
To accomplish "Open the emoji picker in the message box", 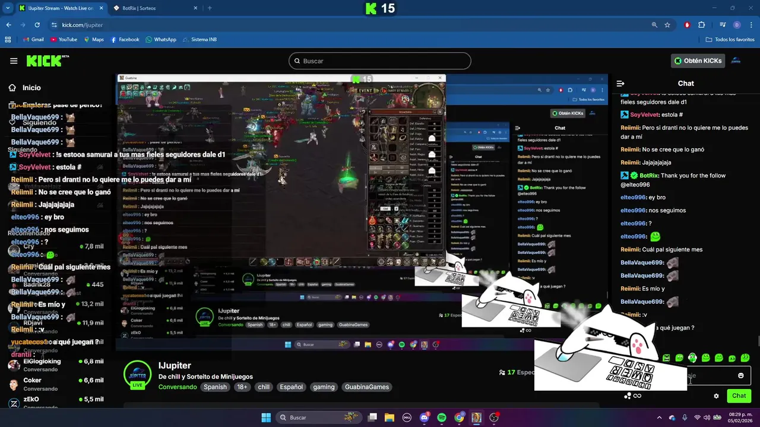I will pos(740,375).
